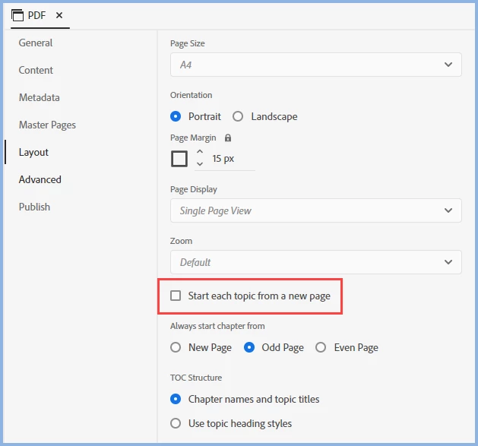The width and height of the screenshot is (478, 446).
Task: Choose Even Page for chapter start
Action: [321, 347]
